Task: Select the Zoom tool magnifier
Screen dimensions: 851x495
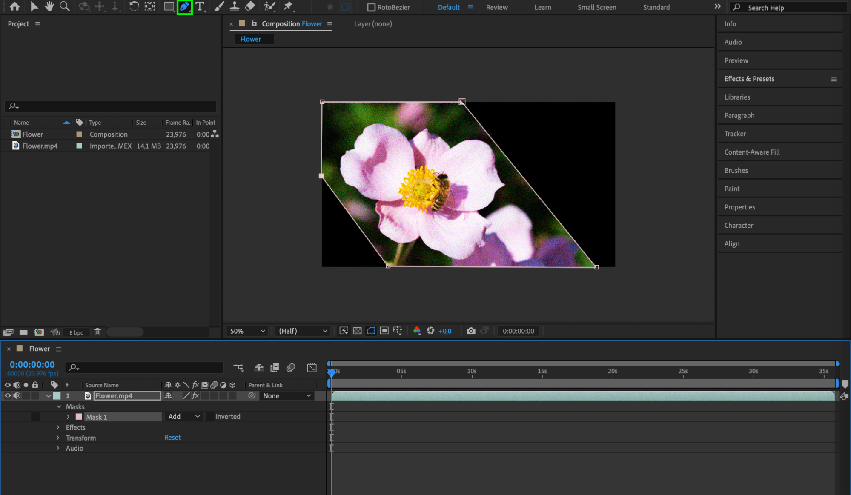Action: point(65,6)
